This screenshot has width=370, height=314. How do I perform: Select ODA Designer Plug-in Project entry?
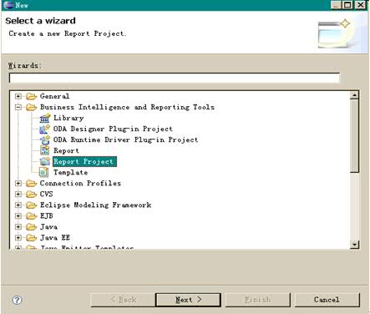[x=113, y=129]
